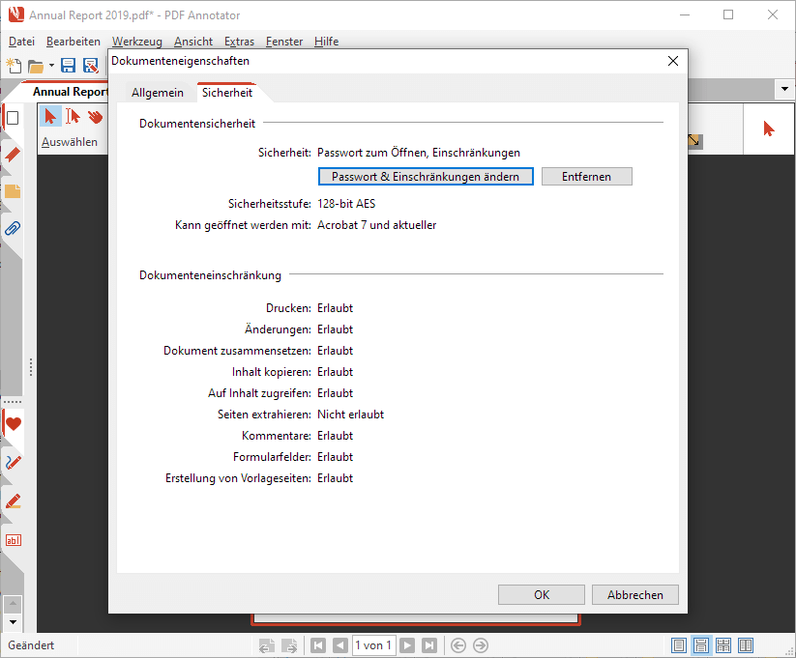Open the favorites toolbox tab (heart)
The height and width of the screenshot is (658, 796).
tap(13, 423)
